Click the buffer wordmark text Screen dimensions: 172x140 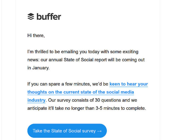(x=49, y=17)
